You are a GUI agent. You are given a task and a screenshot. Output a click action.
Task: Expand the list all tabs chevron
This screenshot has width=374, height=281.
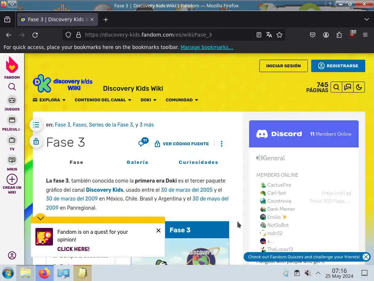pos(367,19)
